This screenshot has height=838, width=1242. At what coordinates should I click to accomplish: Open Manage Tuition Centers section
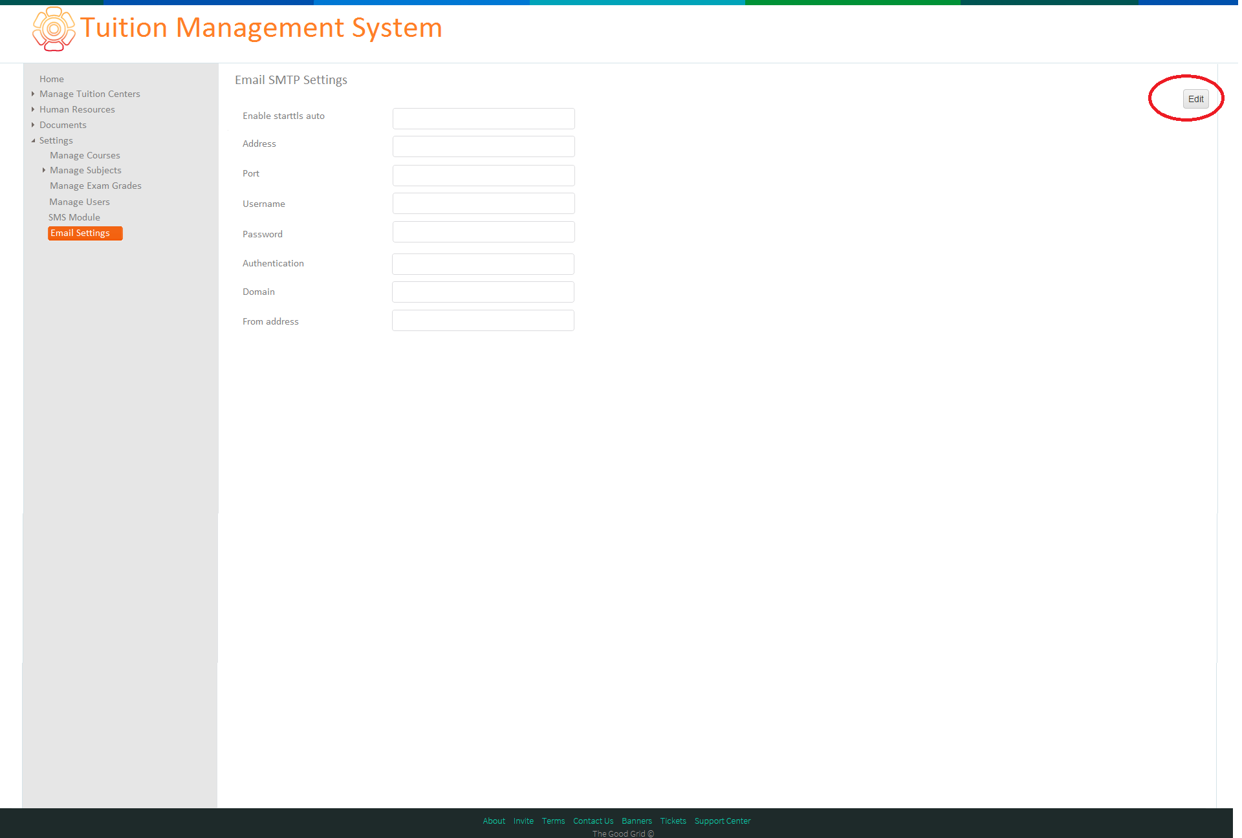point(90,94)
